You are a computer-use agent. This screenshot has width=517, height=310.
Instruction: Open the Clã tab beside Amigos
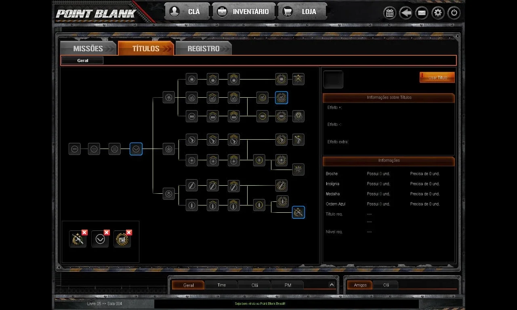point(386,285)
